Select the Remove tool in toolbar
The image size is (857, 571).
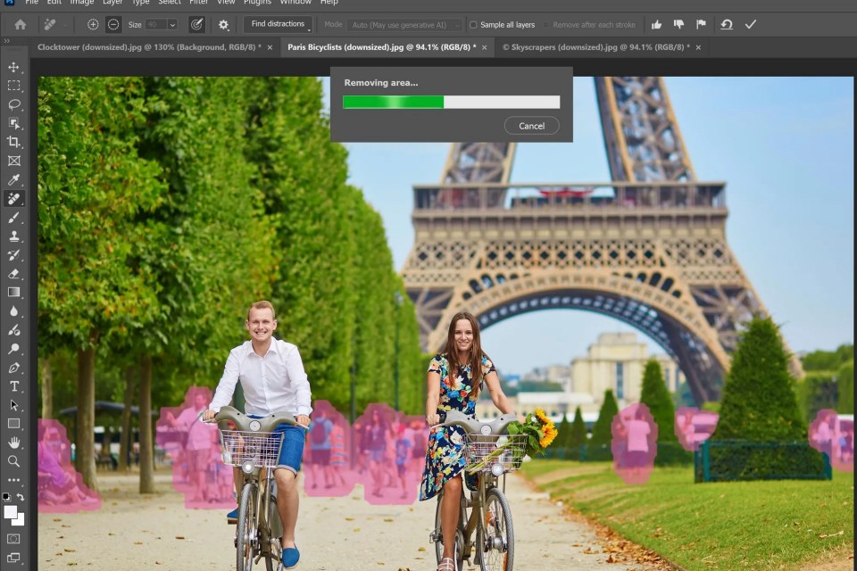(14, 198)
